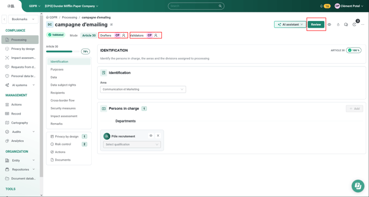This screenshot has width=369, height=197.
Task: Open Actions in Management sidebar
Action: pos(20,104)
